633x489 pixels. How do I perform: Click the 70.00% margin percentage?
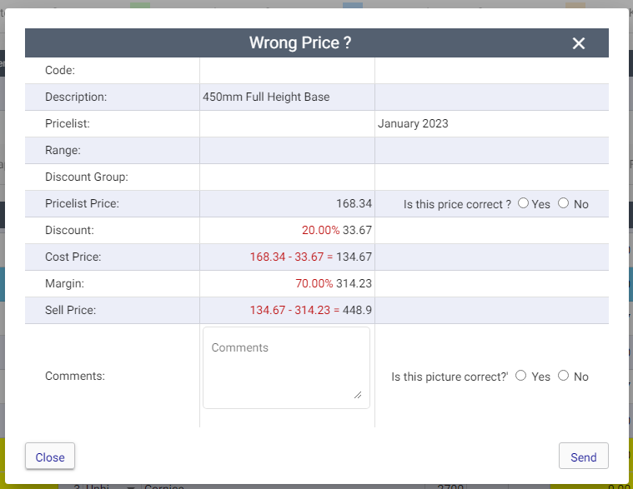[x=314, y=283]
